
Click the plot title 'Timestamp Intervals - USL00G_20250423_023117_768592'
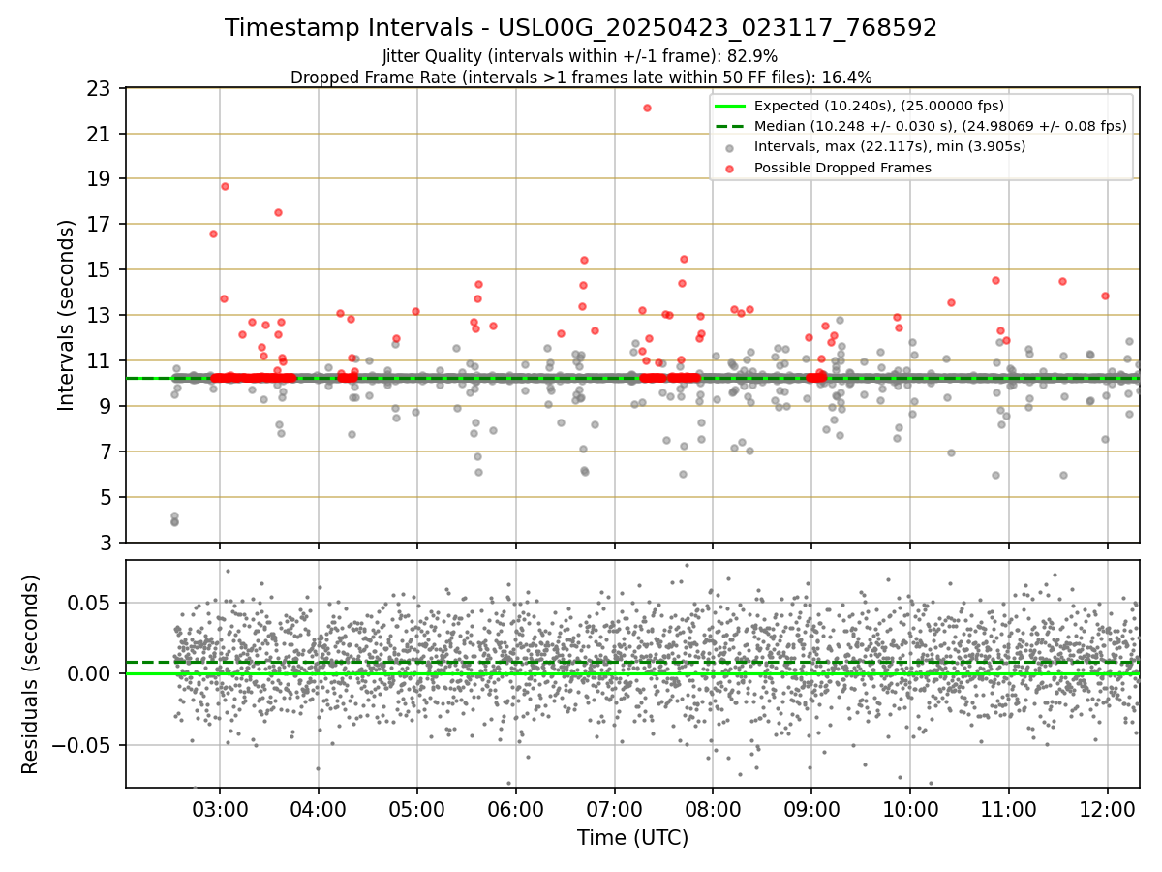point(581,28)
